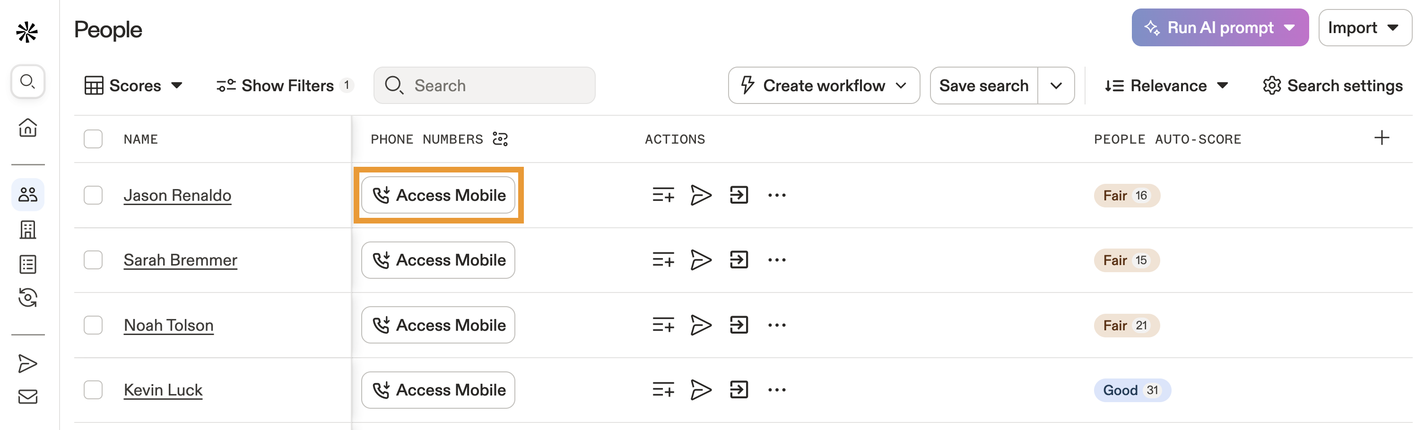Go to Home via sidebar icon
The width and height of the screenshot is (1425, 430).
point(28,128)
